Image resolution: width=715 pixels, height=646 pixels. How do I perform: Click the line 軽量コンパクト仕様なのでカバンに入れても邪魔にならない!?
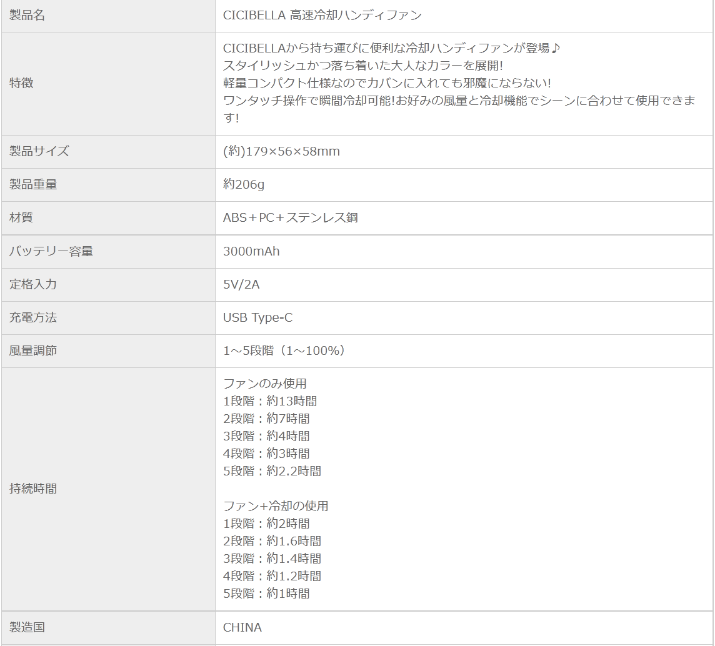pyautogui.click(x=387, y=83)
